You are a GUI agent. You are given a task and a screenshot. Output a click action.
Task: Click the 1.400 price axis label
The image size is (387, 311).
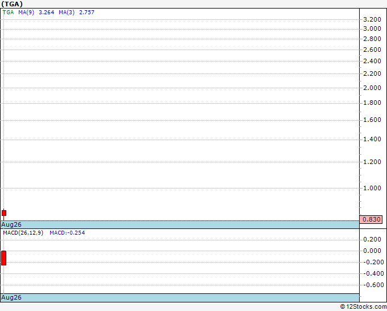point(372,140)
